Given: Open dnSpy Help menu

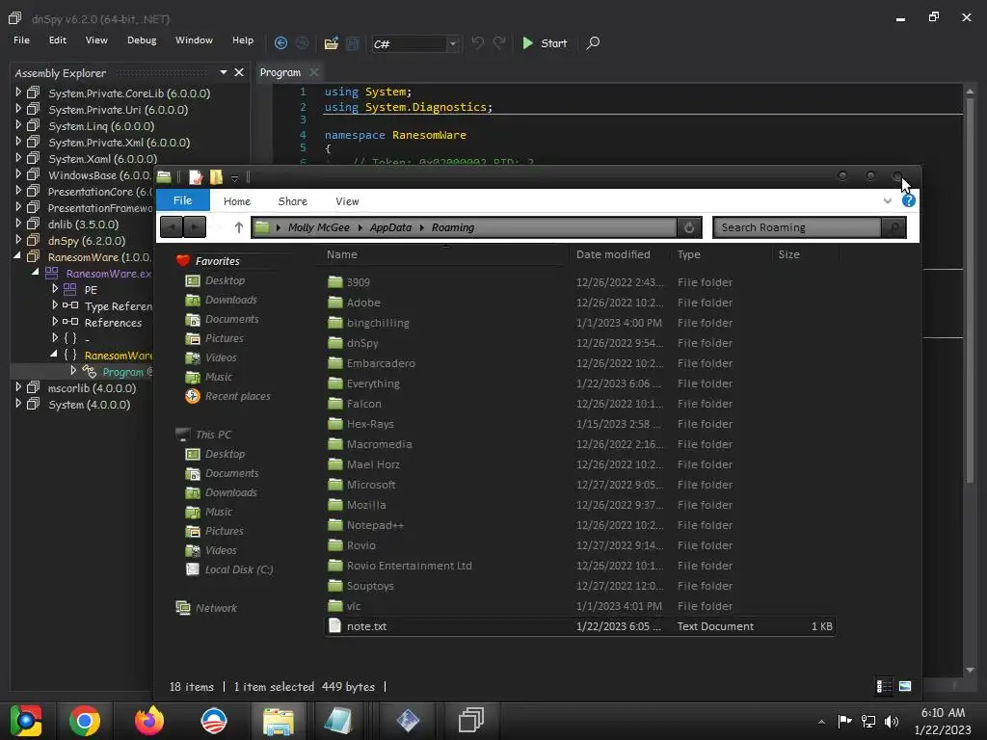Looking at the screenshot, I should 242,40.
